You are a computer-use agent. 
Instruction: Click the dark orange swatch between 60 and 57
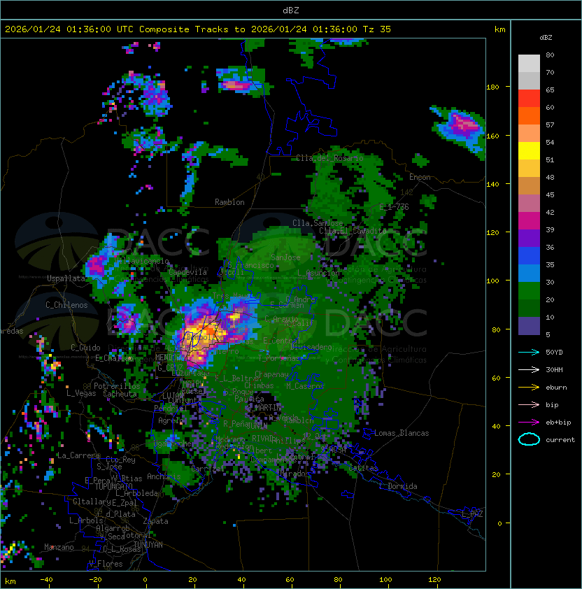tap(529, 116)
